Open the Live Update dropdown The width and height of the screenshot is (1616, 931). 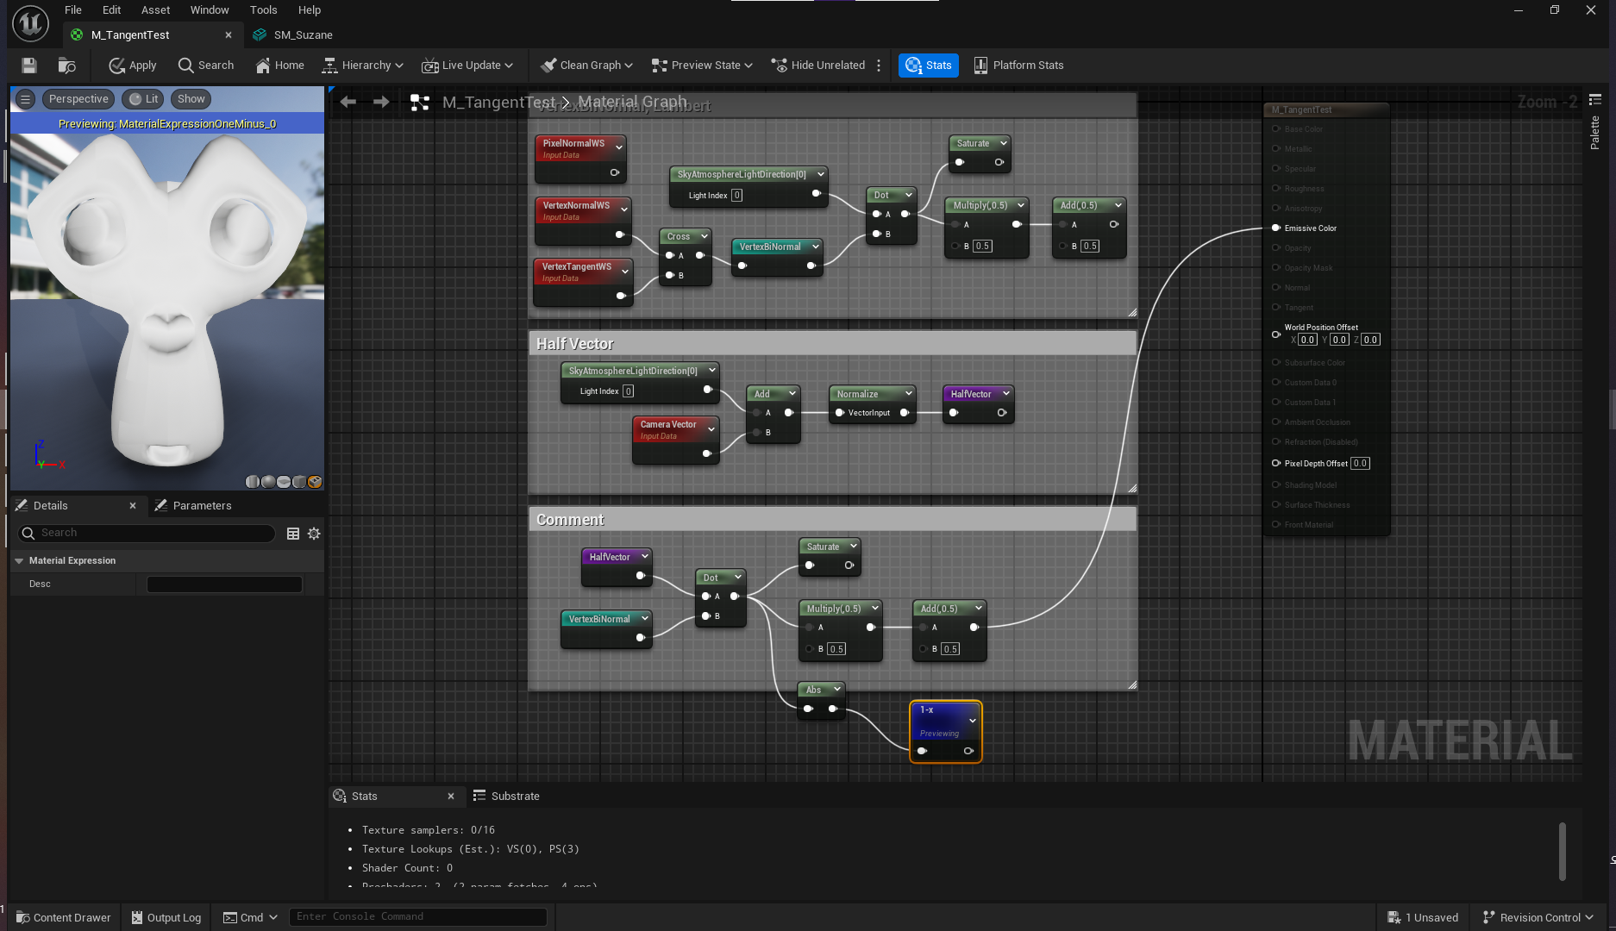coord(467,66)
